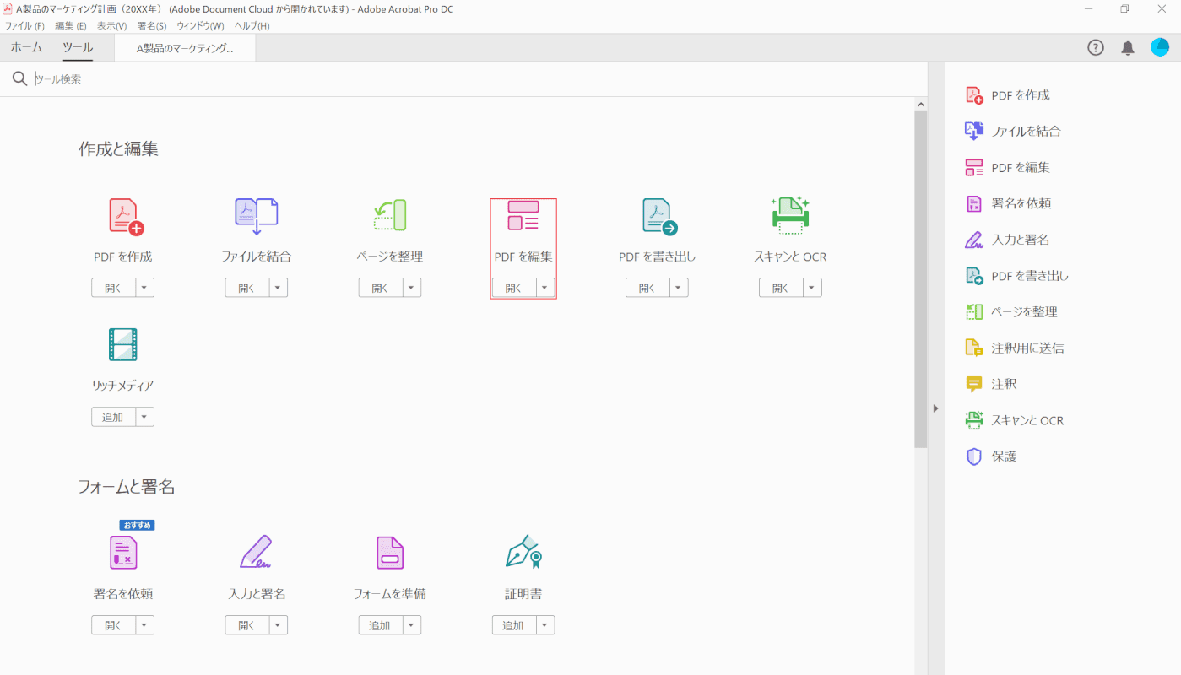Expand dropdown arrow next to PDFを作成 開く
Screen dimensions: 1181x675
144,288
